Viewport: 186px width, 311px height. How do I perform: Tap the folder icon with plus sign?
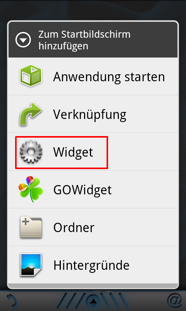pyautogui.click(x=31, y=227)
